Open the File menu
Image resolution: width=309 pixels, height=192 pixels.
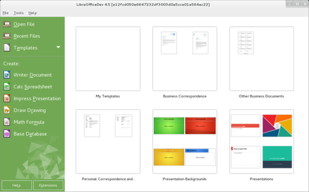pyautogui.click(x=5, y=13)
